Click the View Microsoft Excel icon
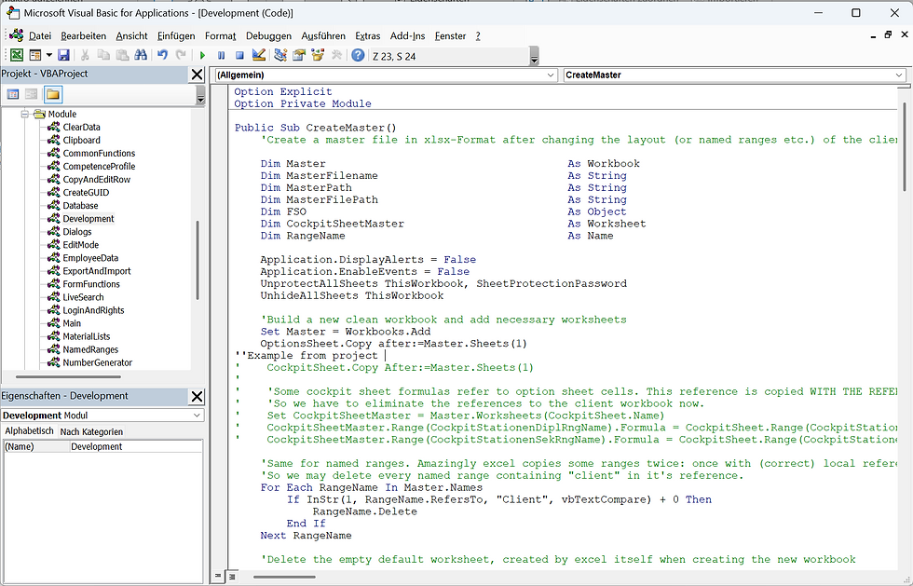Image resolution: width=913 pixels, height=586 pixels. pyautogui.click(x=17, y=55)
